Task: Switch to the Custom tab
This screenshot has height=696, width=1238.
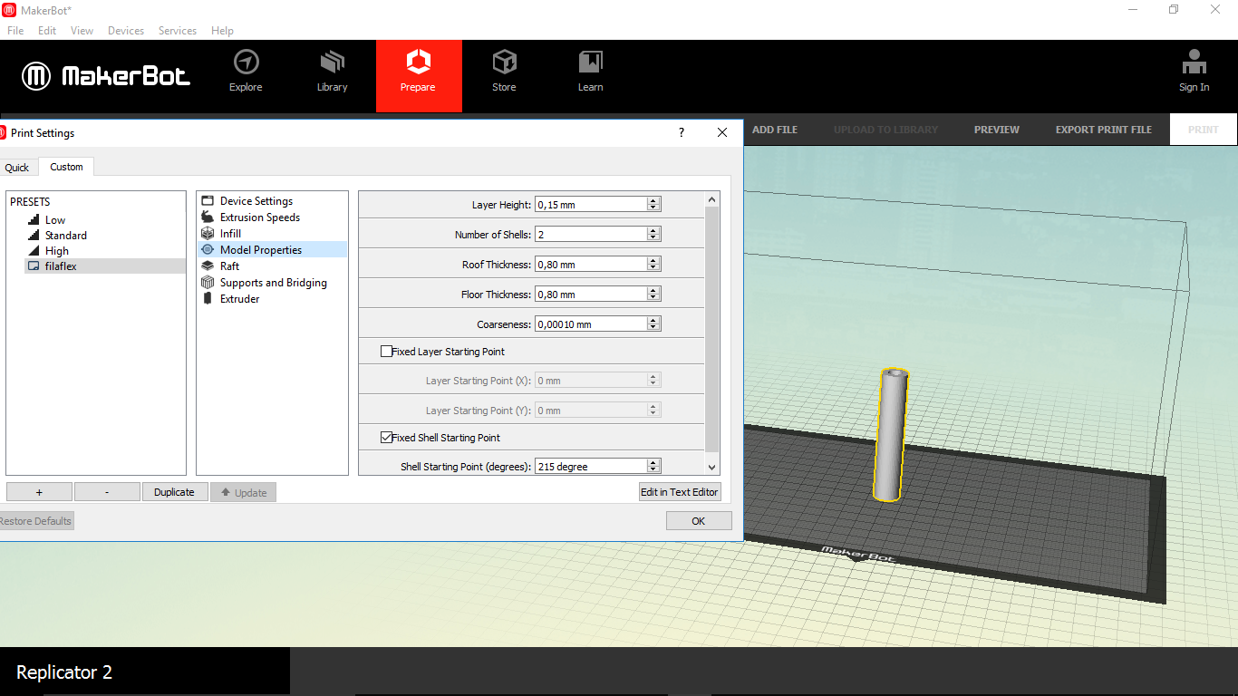Action: [66, 167]
